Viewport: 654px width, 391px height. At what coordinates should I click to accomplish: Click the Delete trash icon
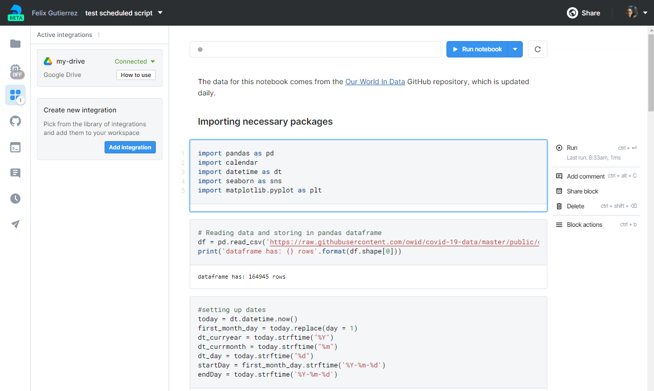point(559,206)
